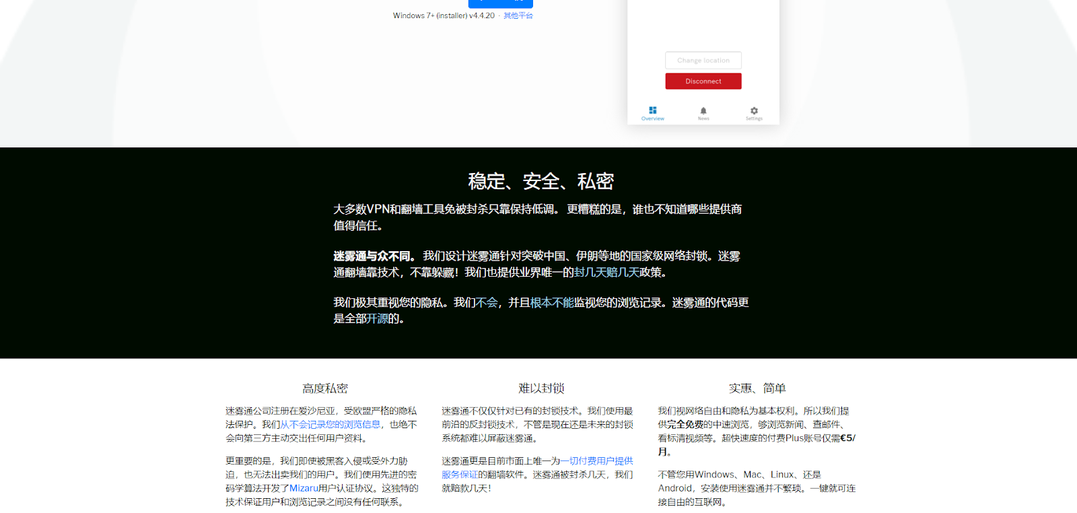The height and width of the screenshot is (513, 1077).
Task: Click the Change location button
Action: [x=703, y=60]
